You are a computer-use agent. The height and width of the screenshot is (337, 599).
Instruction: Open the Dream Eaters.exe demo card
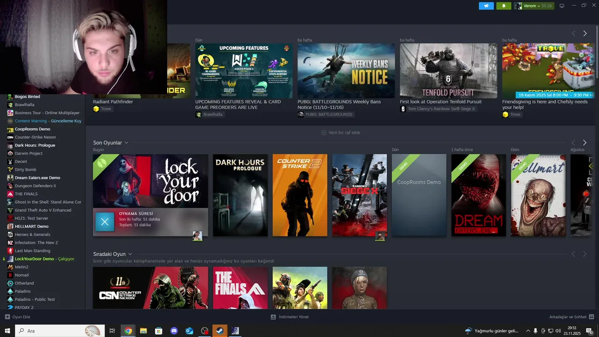[x=478, y=195]
